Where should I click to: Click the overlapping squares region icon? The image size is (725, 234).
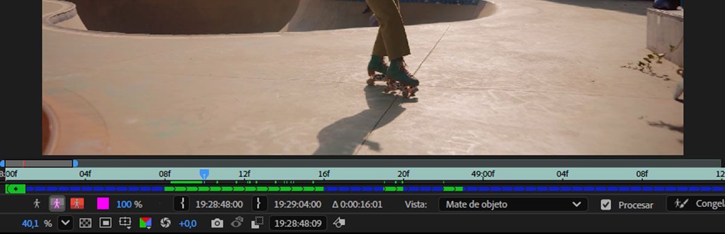pos(257,223)
